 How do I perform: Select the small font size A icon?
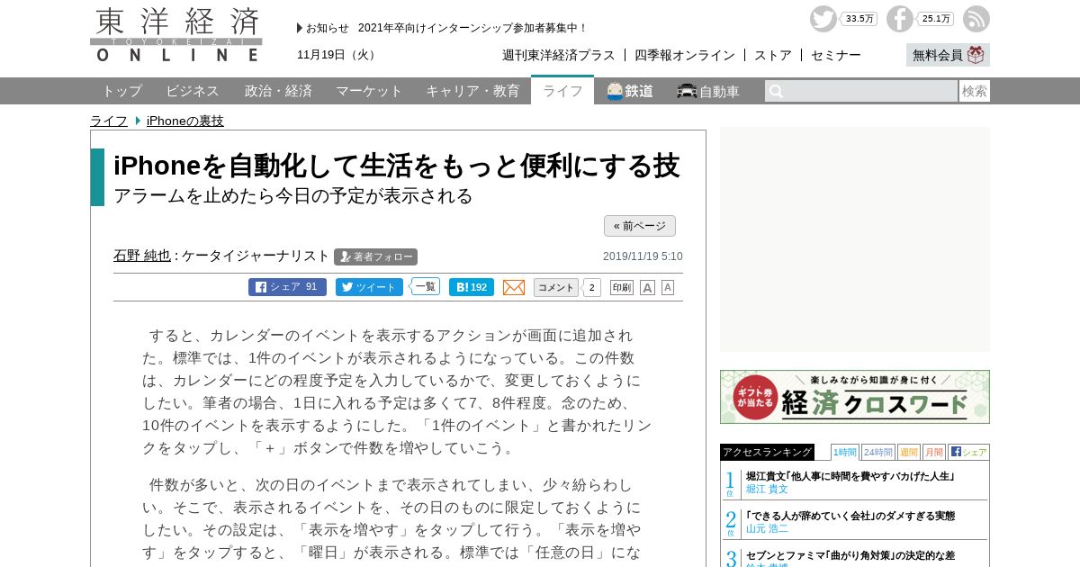tap(668, 287)
